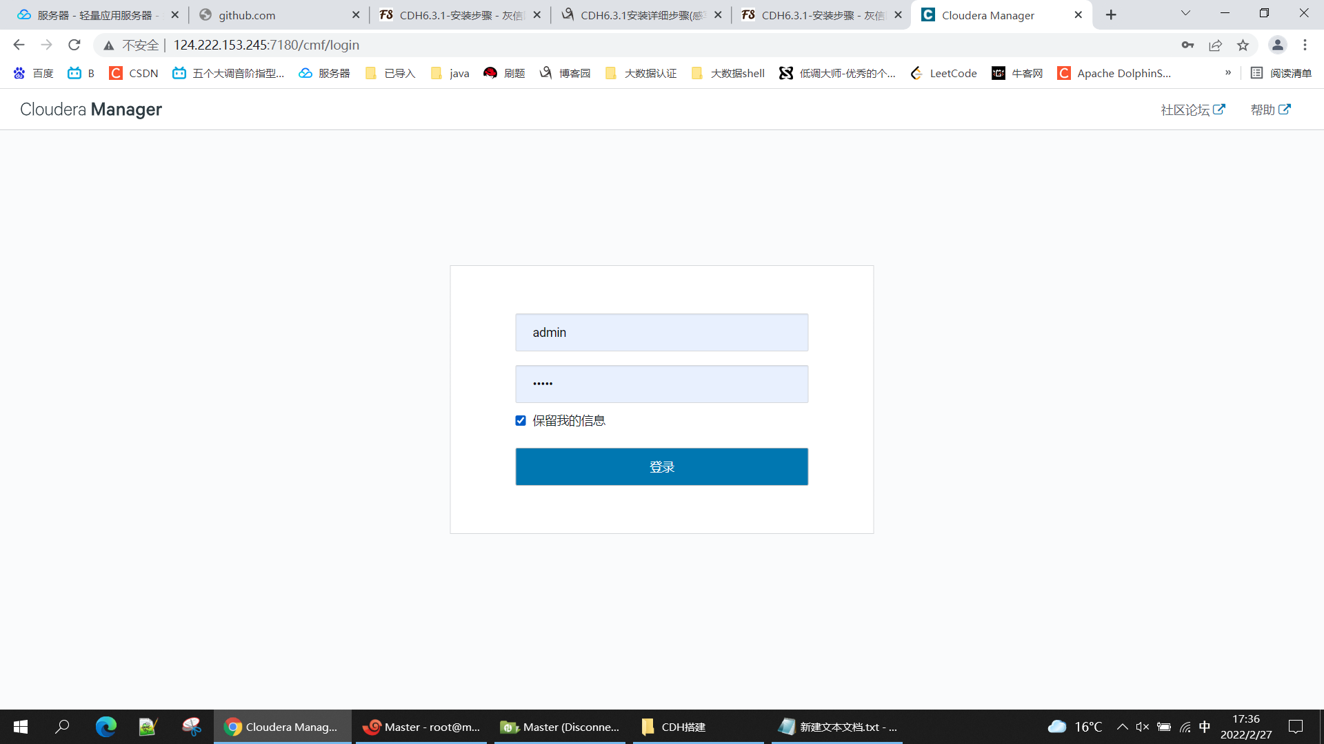Click the saved passwords key icon

[1187, 45]
